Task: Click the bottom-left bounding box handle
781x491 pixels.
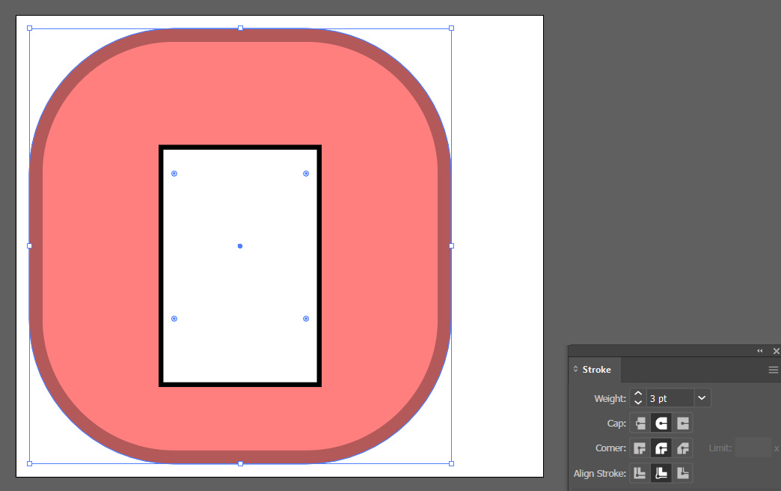Action: click(29, 463)
